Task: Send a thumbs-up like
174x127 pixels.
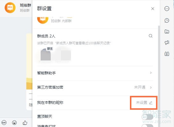Action: (x=25, y=123)
